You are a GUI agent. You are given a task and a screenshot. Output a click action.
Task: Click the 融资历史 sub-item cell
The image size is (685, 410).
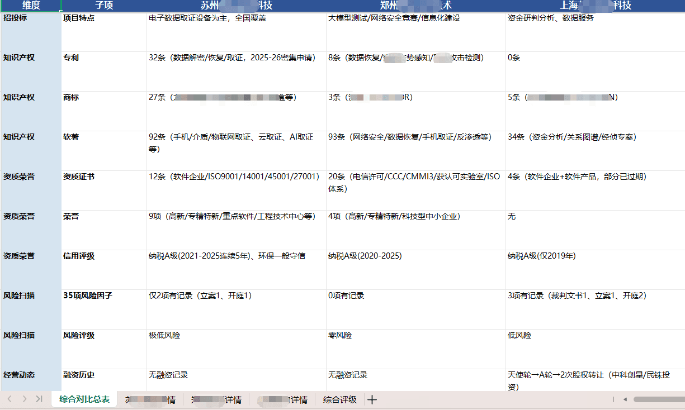[104, 380]
